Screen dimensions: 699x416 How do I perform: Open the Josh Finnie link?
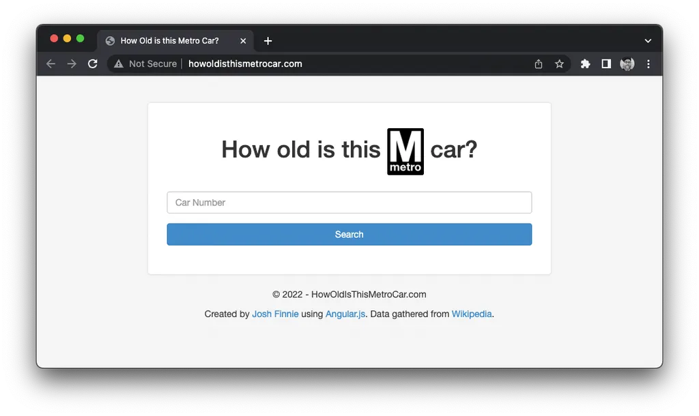[x=275, y=314]
